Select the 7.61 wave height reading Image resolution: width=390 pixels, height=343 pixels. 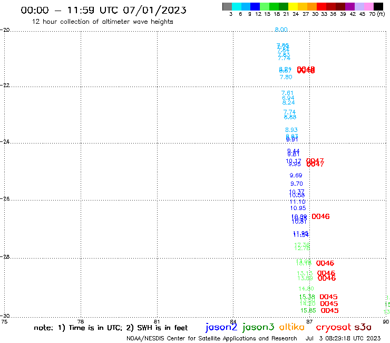(x=287, y=93)
